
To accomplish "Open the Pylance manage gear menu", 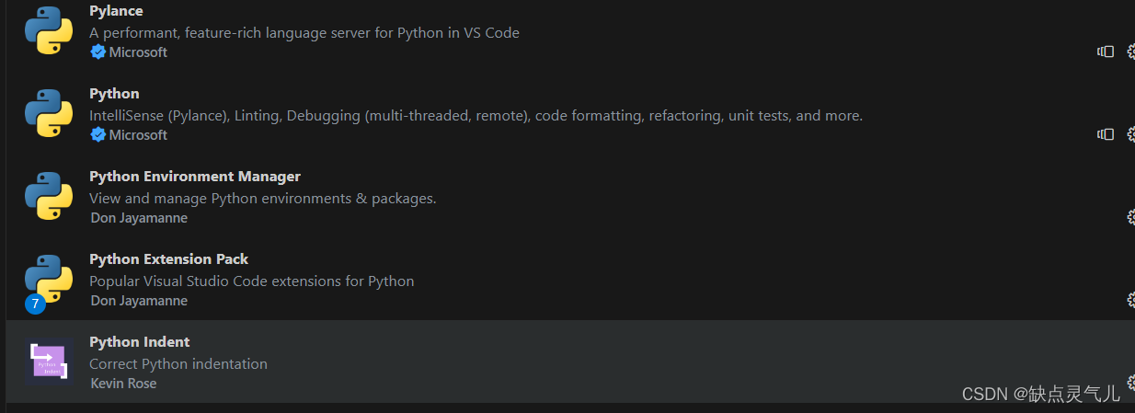I will click(1130, 52).
